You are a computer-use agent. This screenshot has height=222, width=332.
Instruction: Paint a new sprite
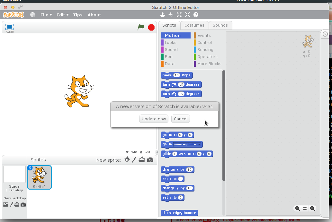coord(134,160)
